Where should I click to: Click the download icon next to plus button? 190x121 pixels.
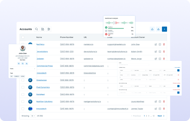[x=158, y=29]
